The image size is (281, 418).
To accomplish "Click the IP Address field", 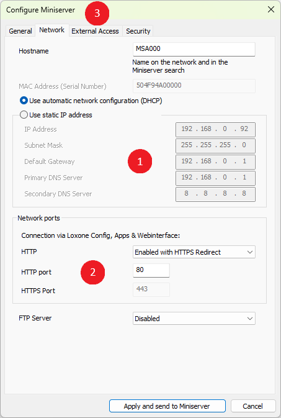I will [215, 129].
